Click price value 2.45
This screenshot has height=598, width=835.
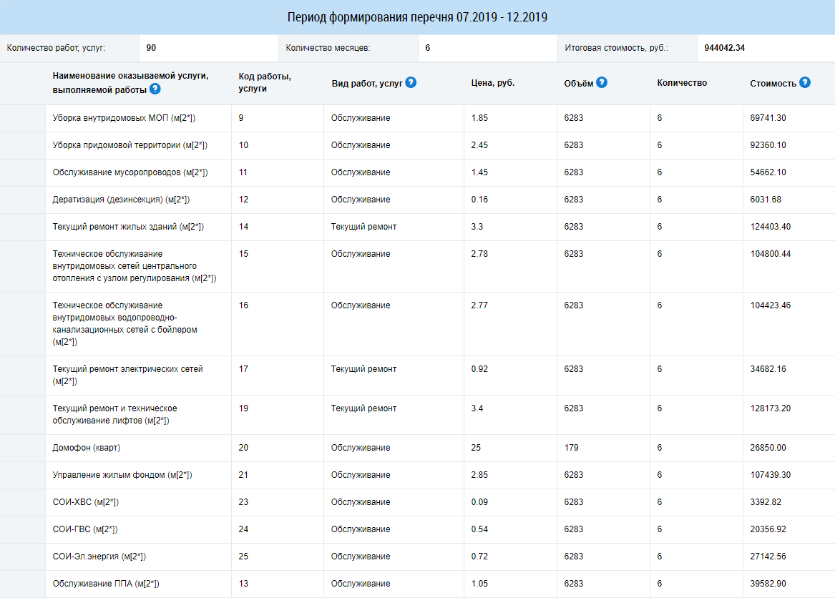(x=479, y=145)
